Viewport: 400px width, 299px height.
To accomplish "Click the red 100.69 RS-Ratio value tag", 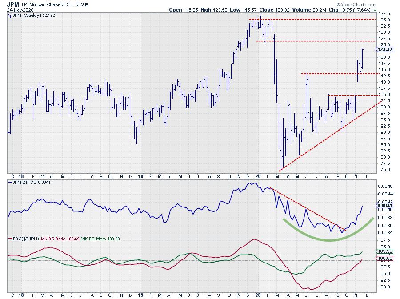I will click(x=384, y=258).
